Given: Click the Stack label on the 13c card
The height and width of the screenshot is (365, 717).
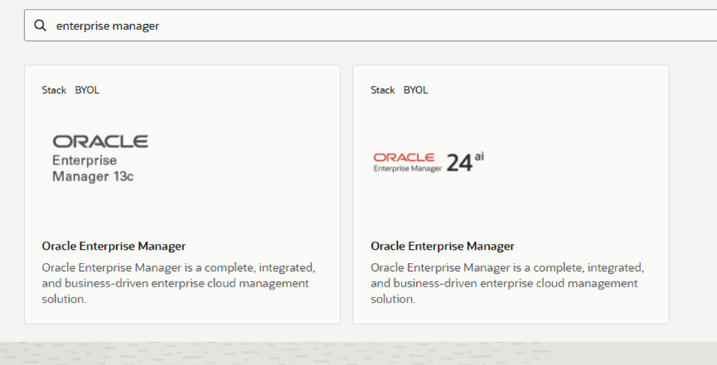Looking at the screenshot, I should pyautogui.click(x=54, y=90).
